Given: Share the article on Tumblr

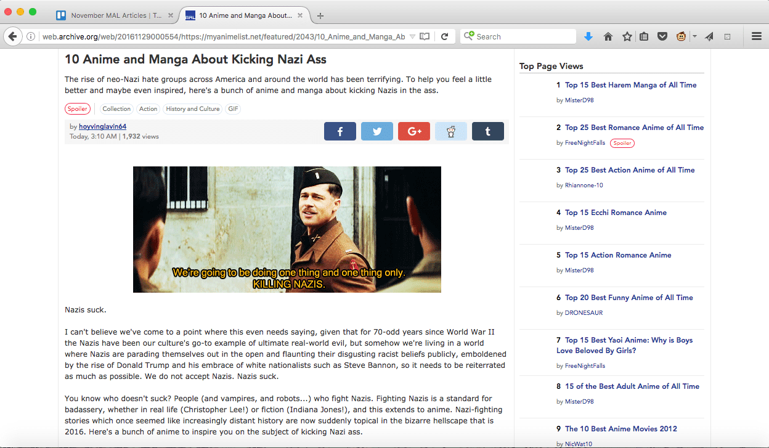Looking at the screenshot, I should pos(487,131).
